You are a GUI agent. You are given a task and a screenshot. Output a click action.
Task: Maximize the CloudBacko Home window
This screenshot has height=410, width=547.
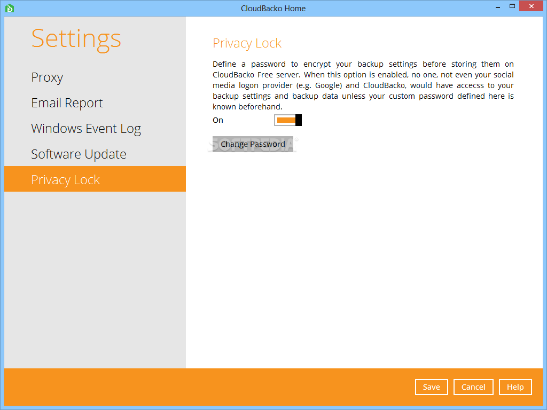coord(512,6)
